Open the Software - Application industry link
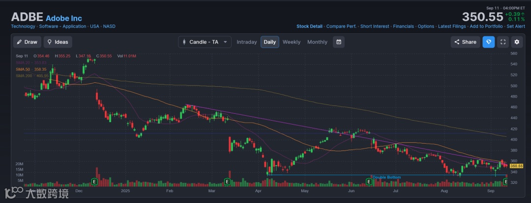This screenshot has width=531, height=203. coord(62,26)
